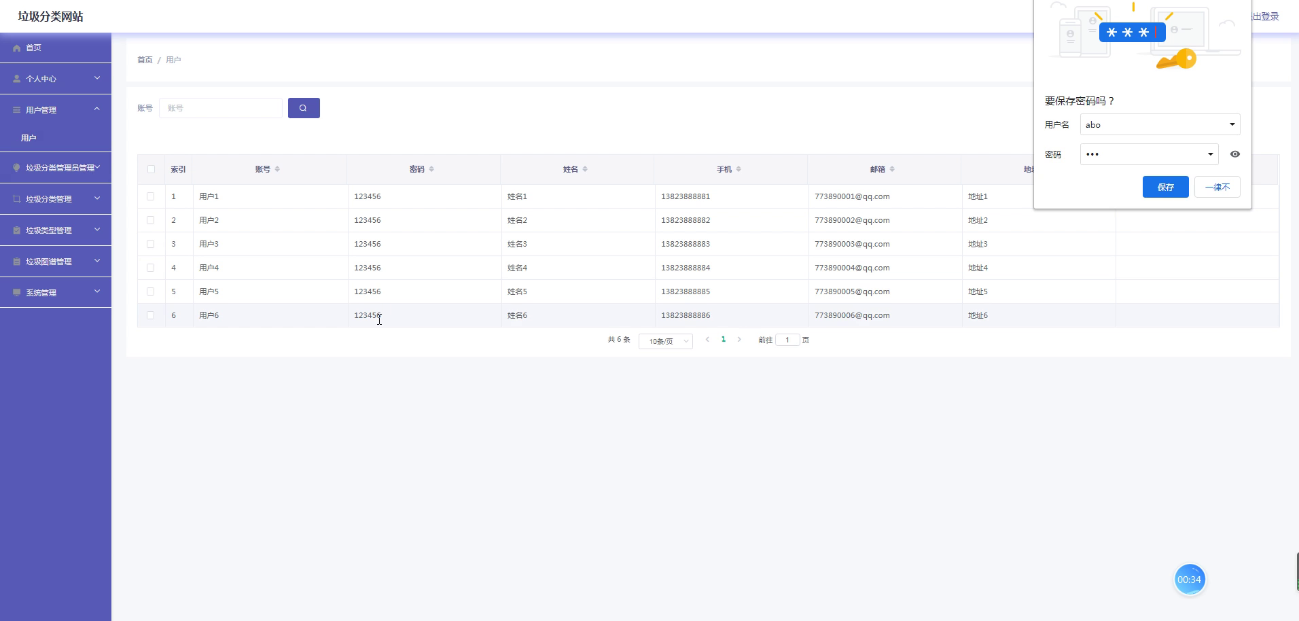This screenshot has width=1299, height=621.
Task: Click the 共 6 条 total count text
Action: click(619, 339)
